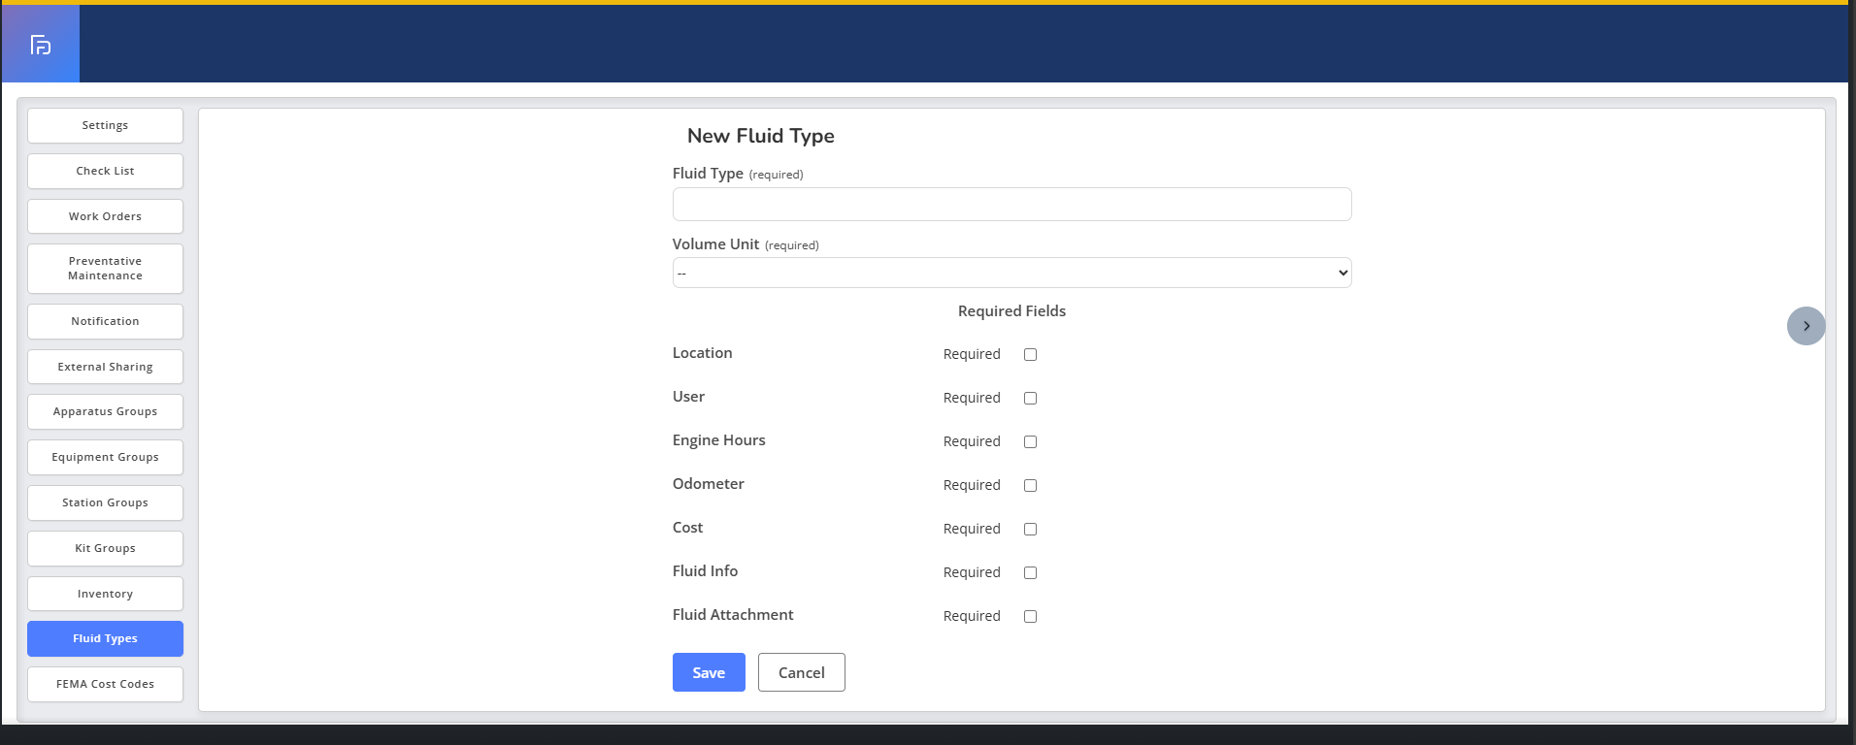Screen dimensions: 1856x745
Task: Click the app logo icon in header
Action: coord(41,45)
